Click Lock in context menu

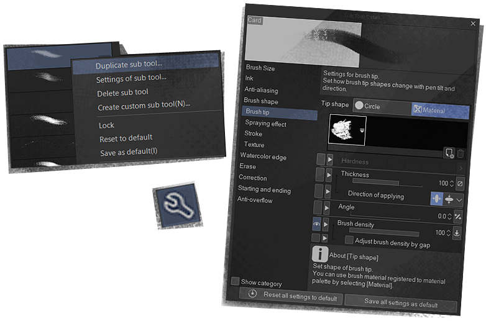pos(106,125)
